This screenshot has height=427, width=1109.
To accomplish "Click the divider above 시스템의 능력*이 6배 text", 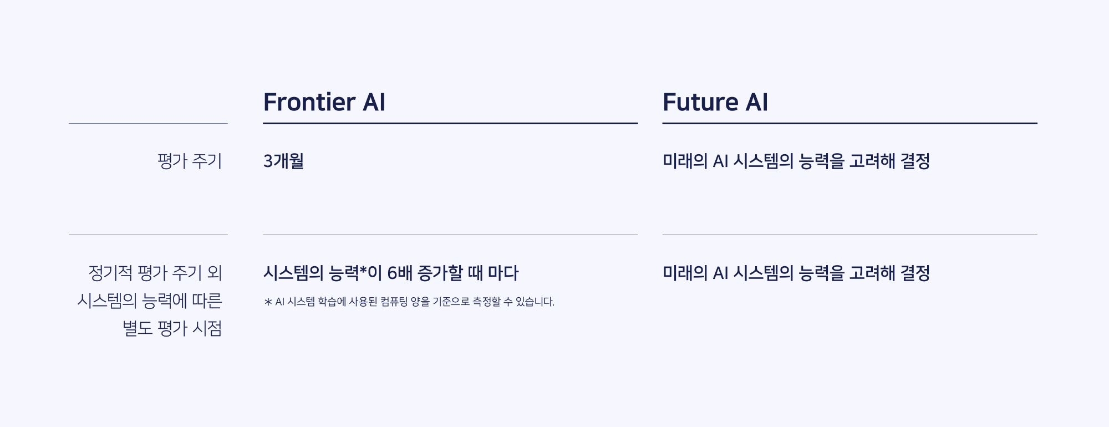I will 450,235.
